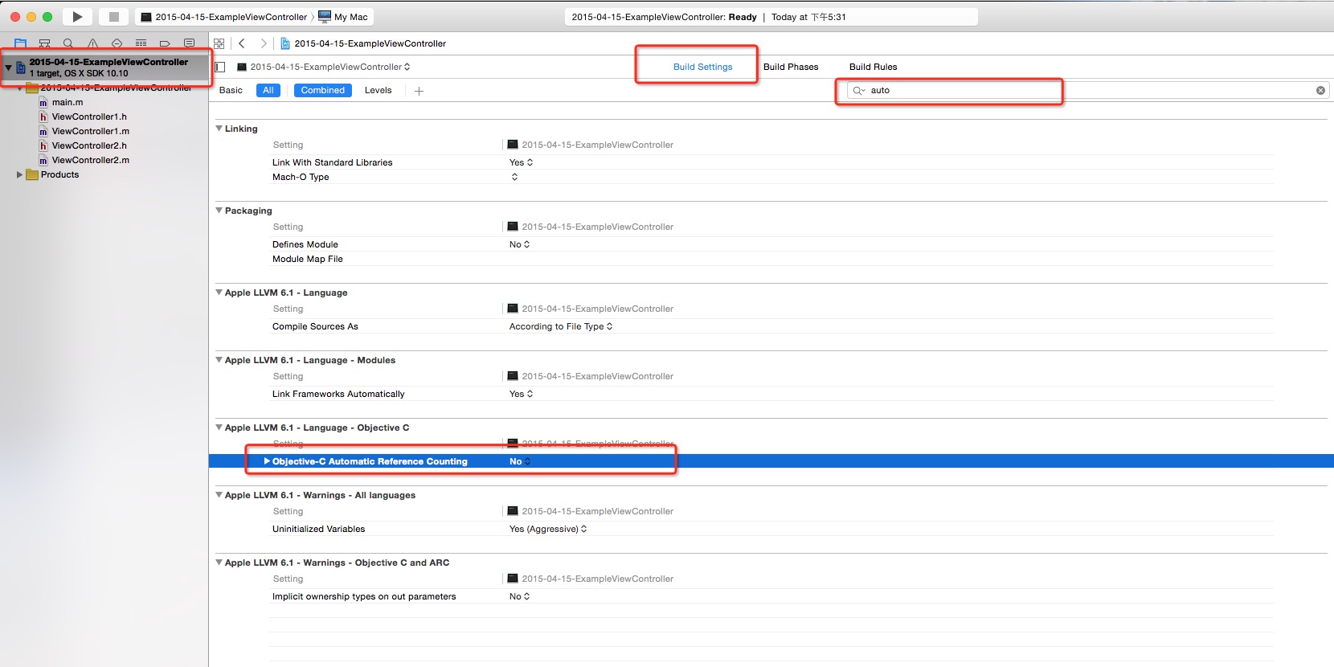Viewport: 1334px width, 667px height.
Task: Collapse Warnings - Objective C and ARC section
Action: (219, 563)
